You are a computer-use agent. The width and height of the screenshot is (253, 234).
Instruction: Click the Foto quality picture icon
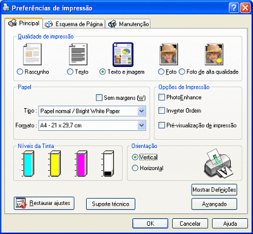pyautogui.click(x=169, y=54)
